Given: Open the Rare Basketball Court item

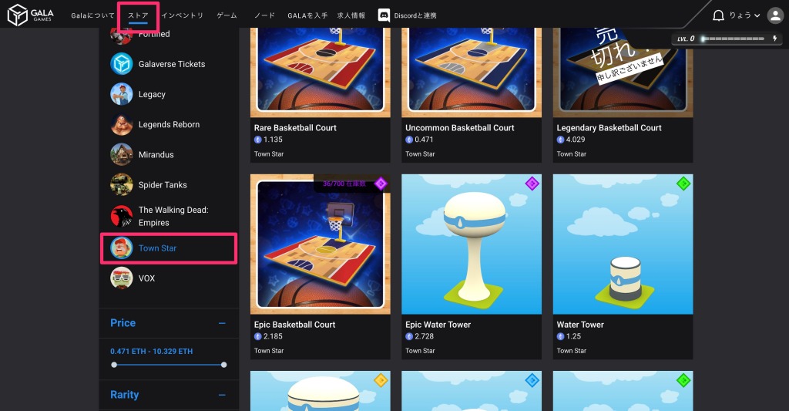Looking at the screenshot, I should 295,128.
